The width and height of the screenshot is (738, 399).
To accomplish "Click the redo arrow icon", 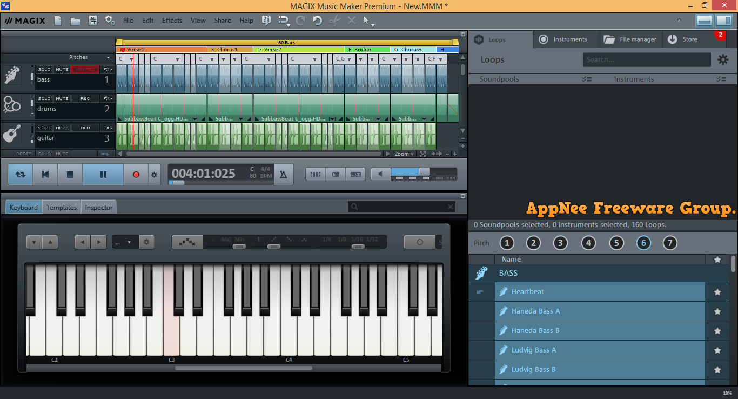I will pyautogui.click(x=300, y=21).
